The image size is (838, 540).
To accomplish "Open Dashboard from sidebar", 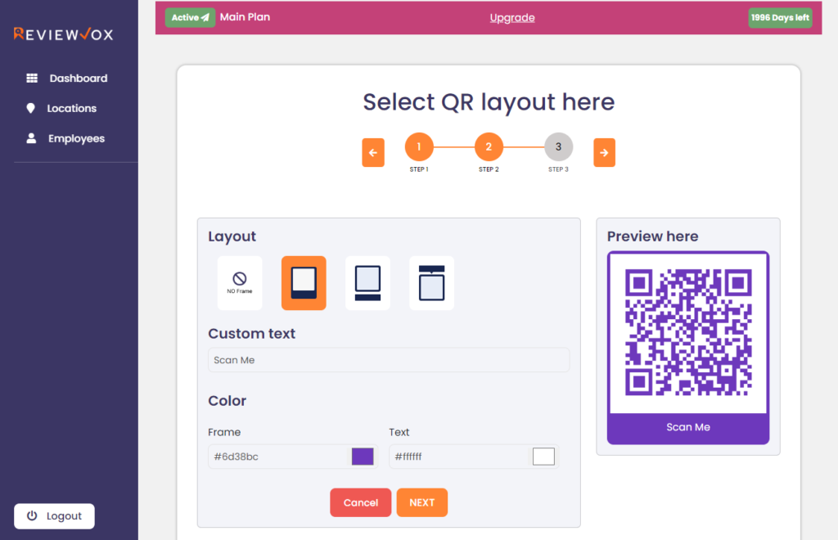I will click(78, 79).
